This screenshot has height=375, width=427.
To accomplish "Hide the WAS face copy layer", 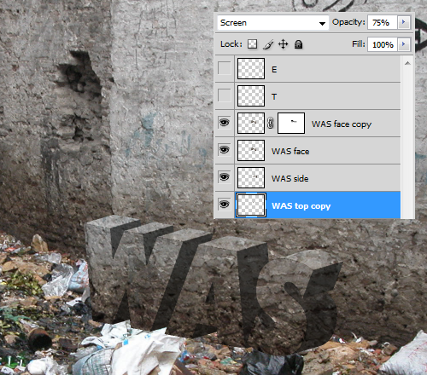I will (x=225, y=123).
